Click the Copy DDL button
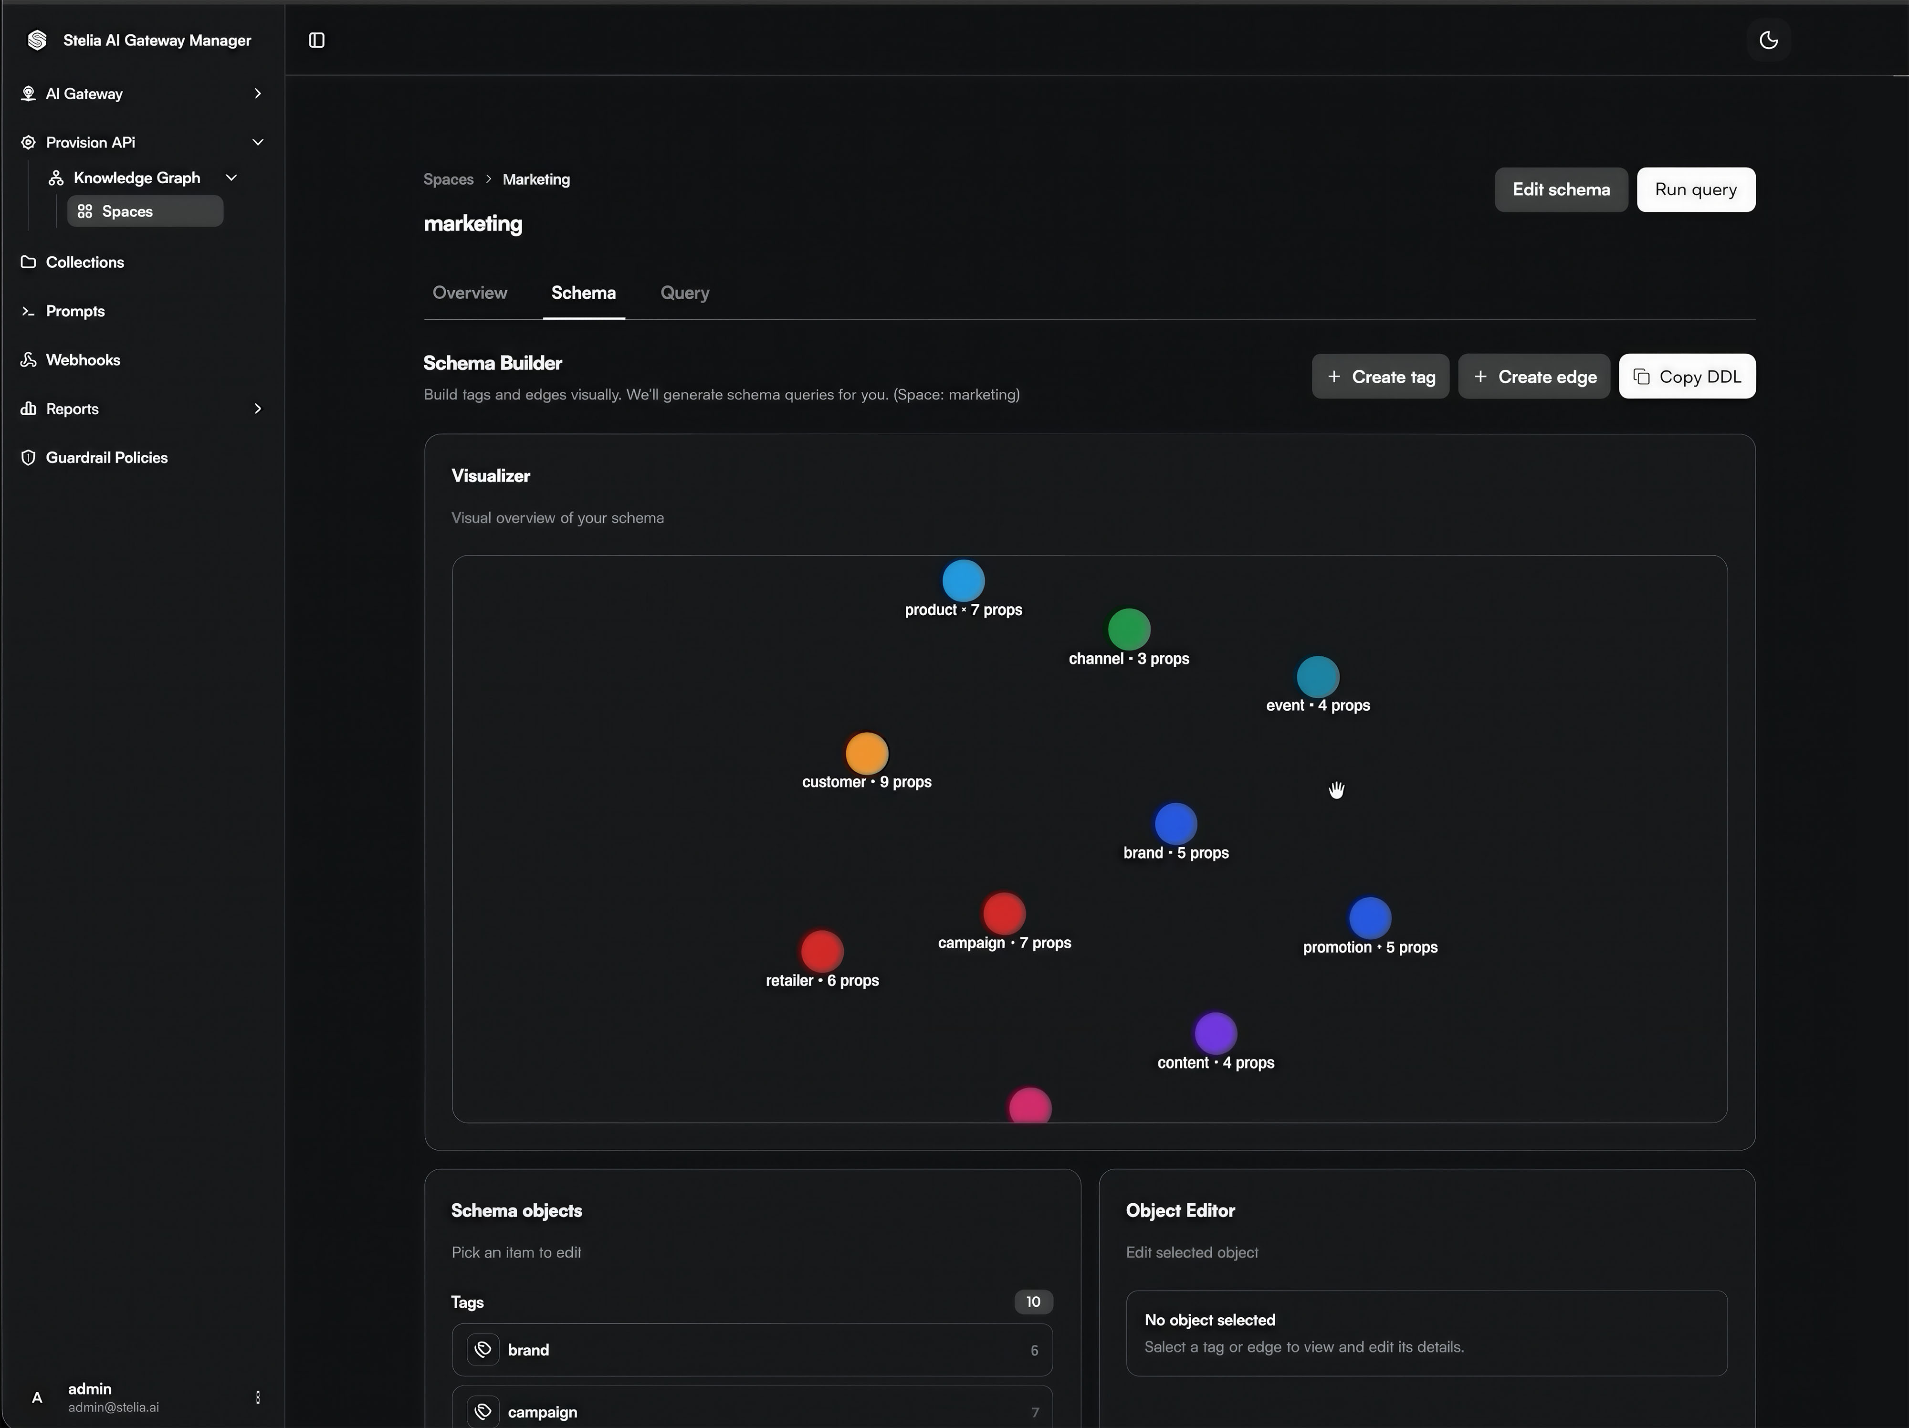This screenshot has height=1428, width=1909. (1686, 376)
